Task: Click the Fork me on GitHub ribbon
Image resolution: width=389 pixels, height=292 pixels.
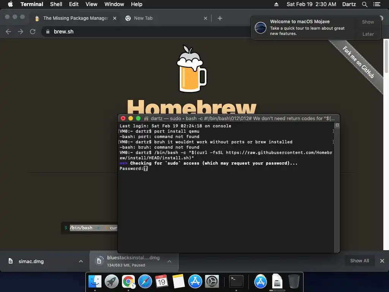Action: [x=358, y=62]
